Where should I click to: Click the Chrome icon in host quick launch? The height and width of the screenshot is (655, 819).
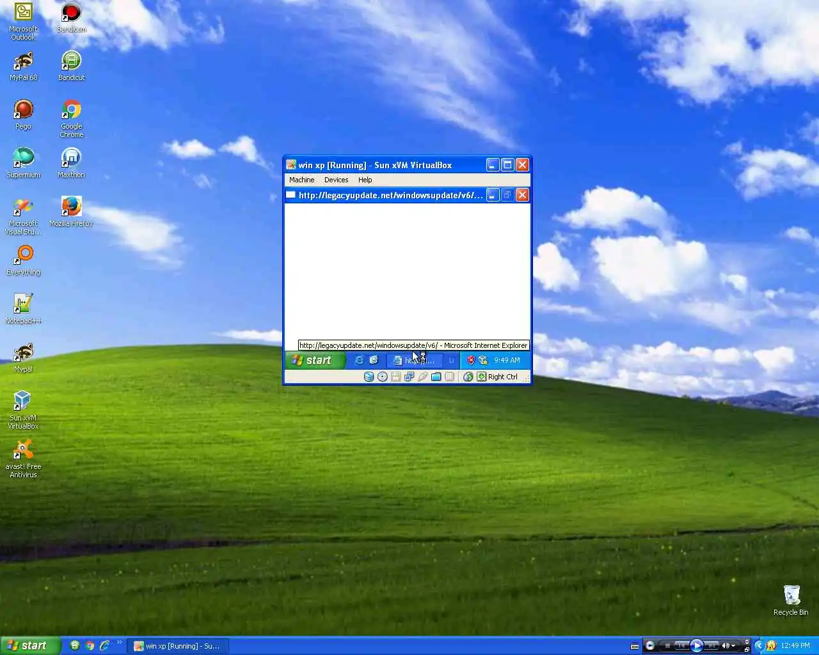[90, 646]
